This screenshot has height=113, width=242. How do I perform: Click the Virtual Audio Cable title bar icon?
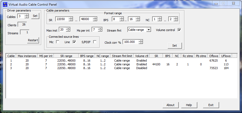5,4
